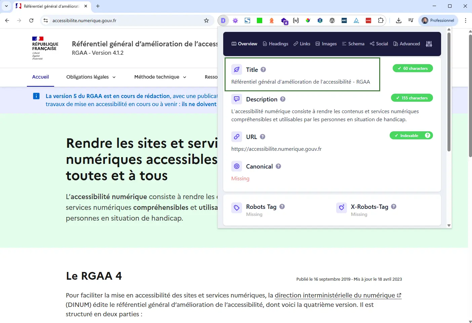Expand the Méthode technique menu

point(160,77)
